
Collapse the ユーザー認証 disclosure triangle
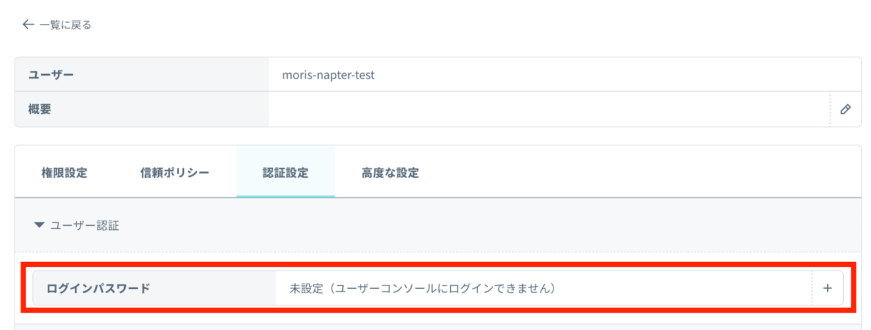39,225
